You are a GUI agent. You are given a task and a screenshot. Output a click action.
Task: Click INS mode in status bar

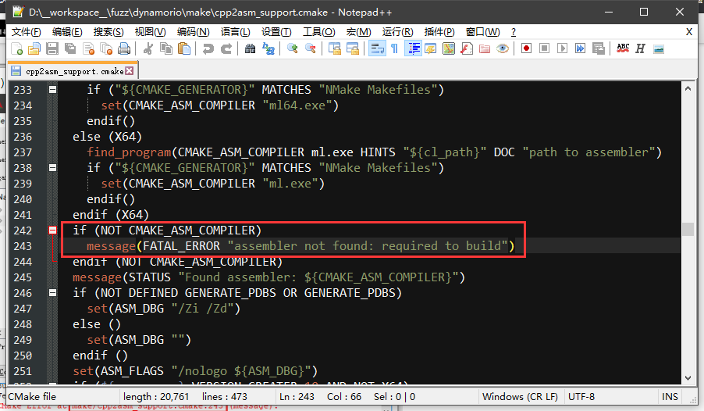coord(670,397)
